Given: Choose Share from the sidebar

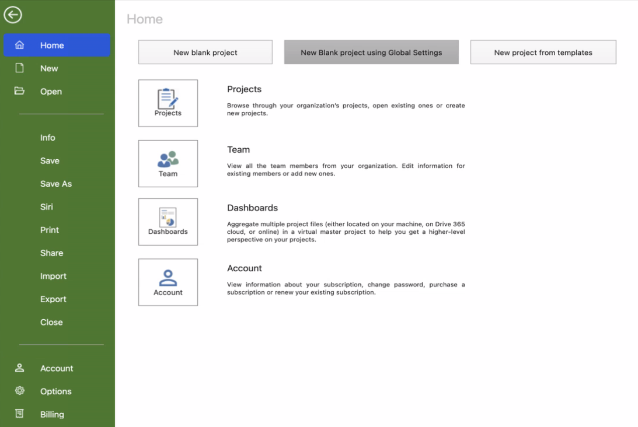Looking at the screenshot, I should (x=51, y=253).
